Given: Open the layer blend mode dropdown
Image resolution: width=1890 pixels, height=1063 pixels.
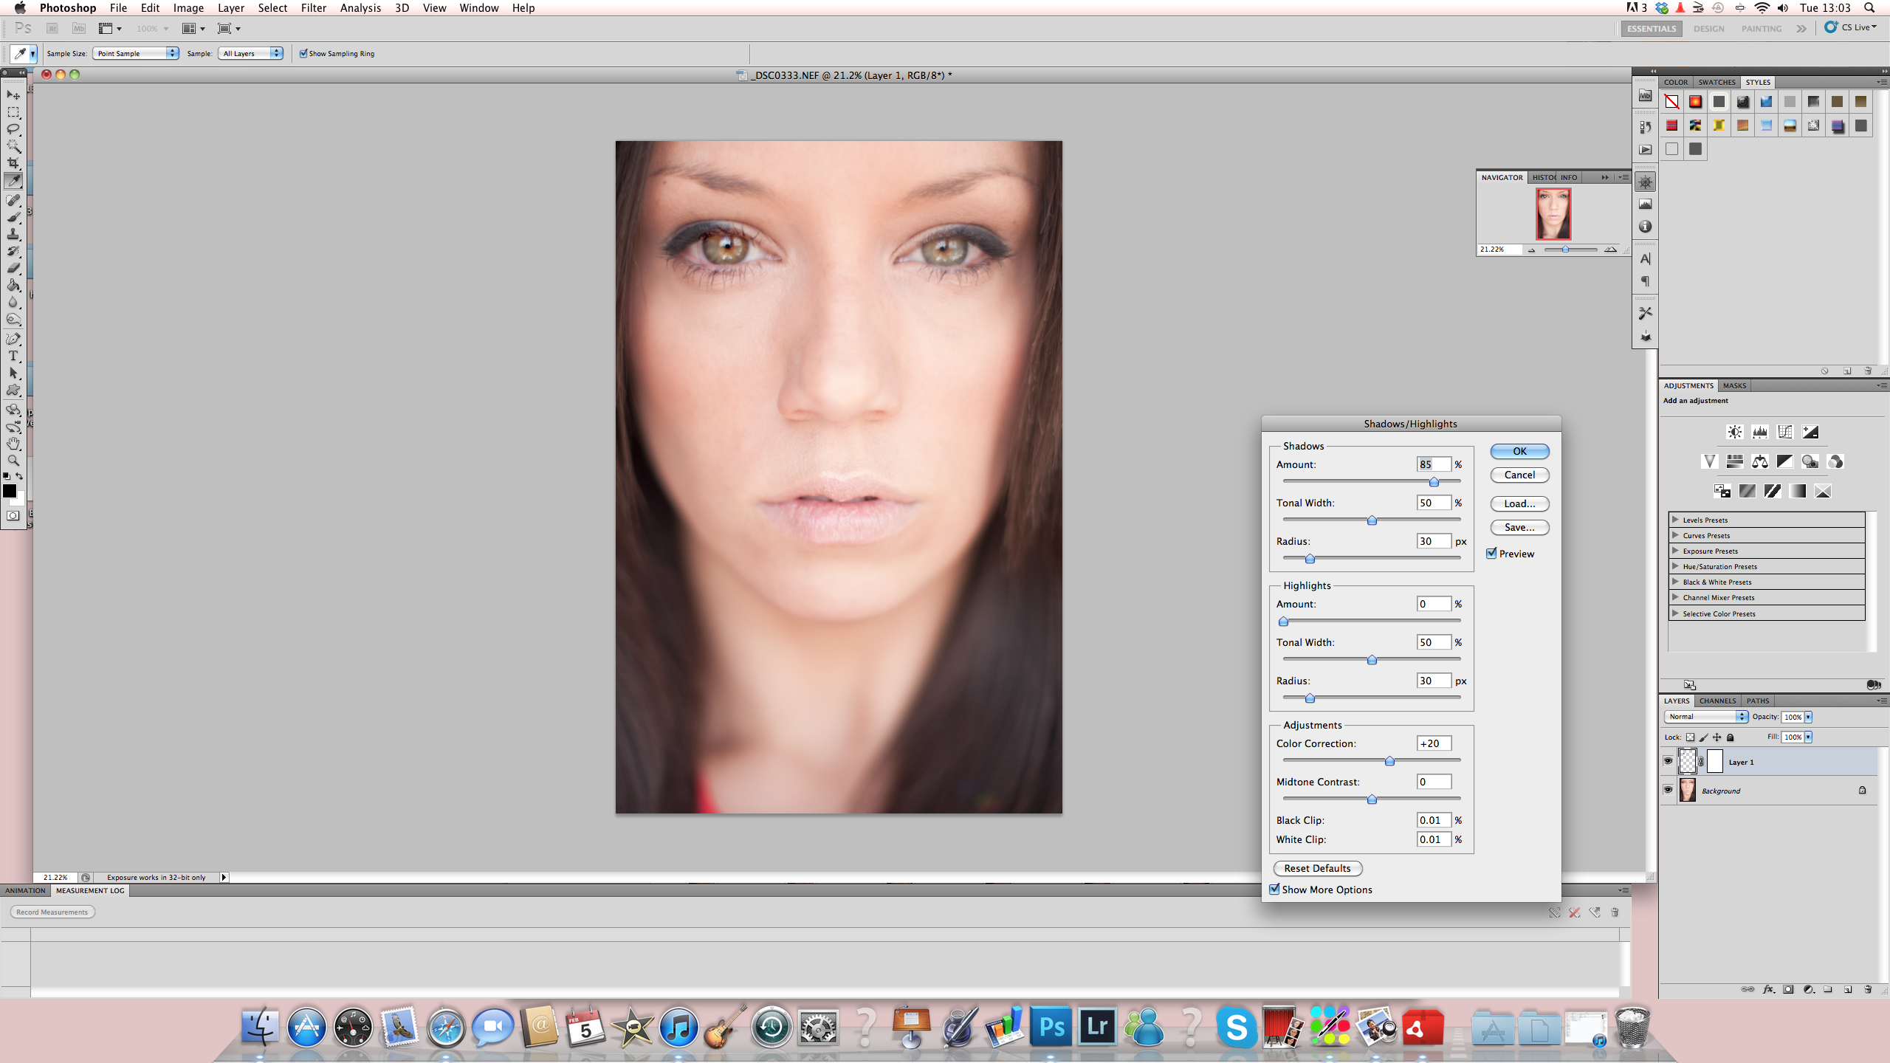Looking at the screenshot, I should pyautogui.click(x=1706, y=717).
